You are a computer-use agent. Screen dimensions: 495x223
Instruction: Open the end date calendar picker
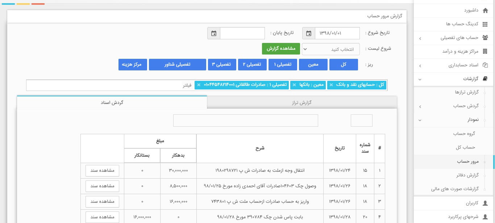click(213, 33)
